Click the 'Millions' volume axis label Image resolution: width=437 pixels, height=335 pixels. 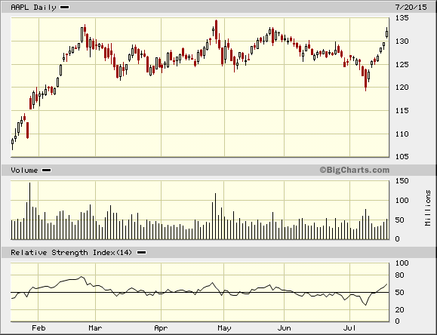(428, 208)
